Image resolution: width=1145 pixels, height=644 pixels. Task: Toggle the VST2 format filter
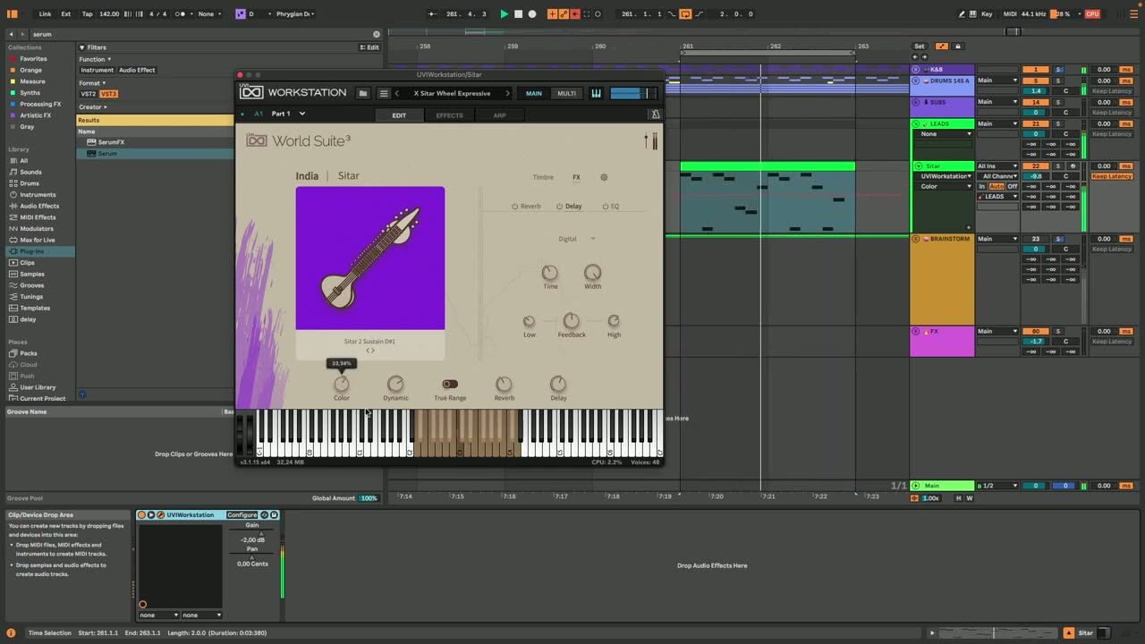(89, 94)
